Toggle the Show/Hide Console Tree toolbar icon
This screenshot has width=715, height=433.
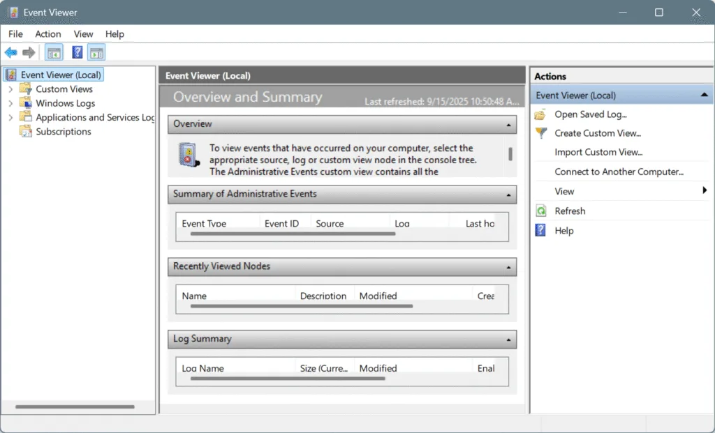(53, 52)
